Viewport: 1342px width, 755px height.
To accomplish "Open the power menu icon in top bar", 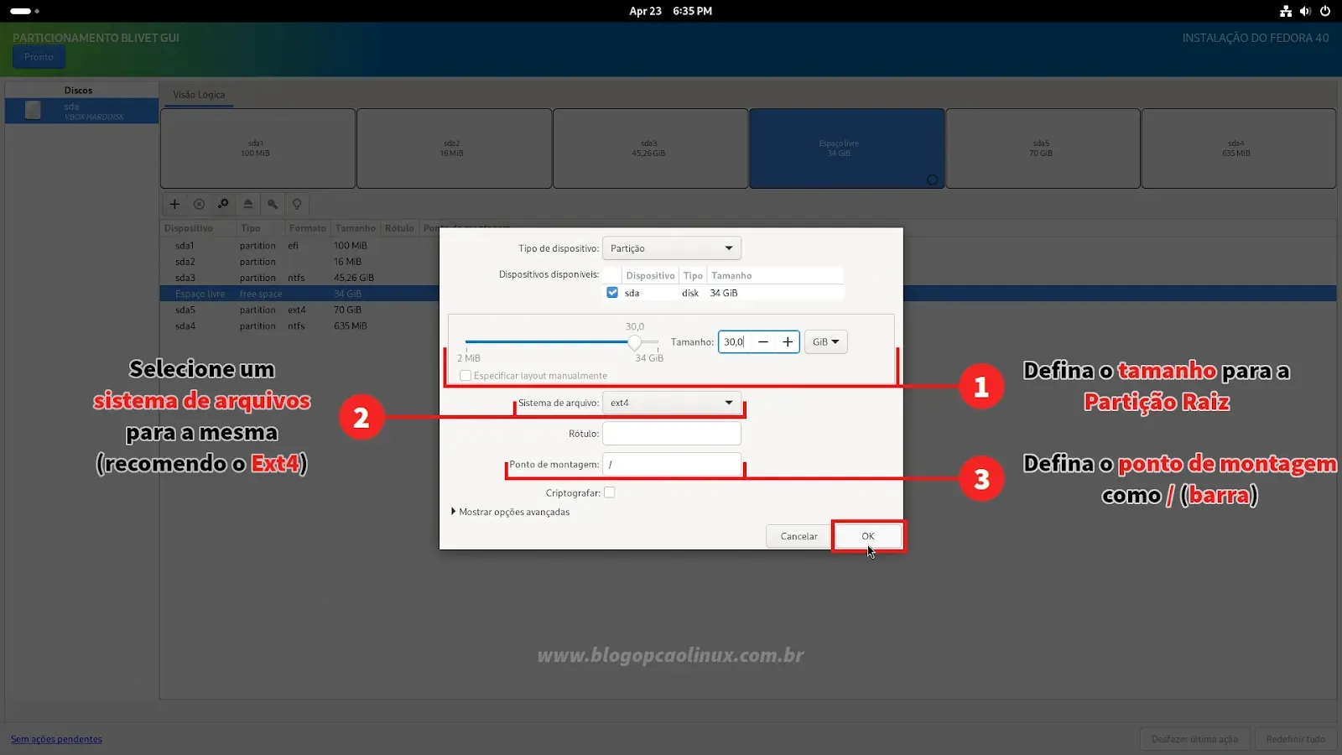I will pyautogui.click(x=1325, y=11).
